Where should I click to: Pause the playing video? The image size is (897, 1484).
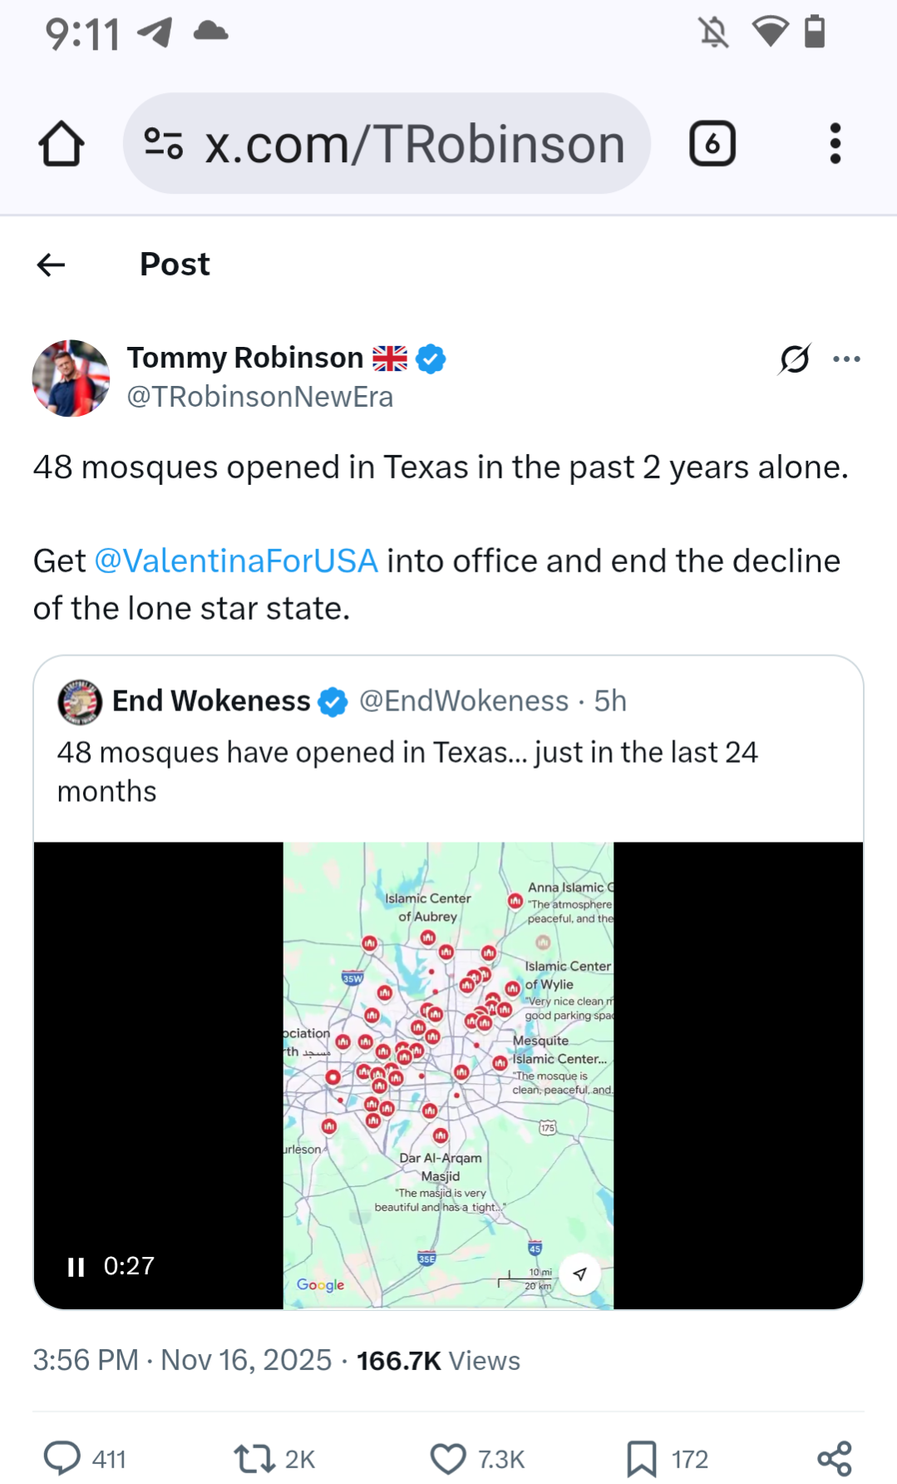tap(76, 1267)
